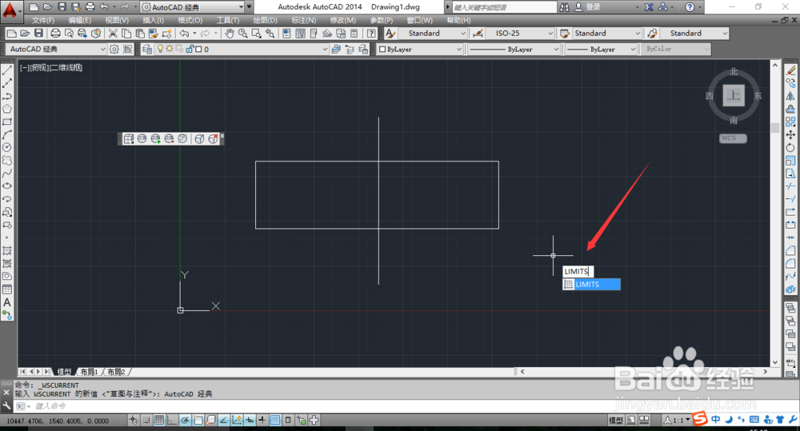Click the 模型 button in status bar
Viewport: 800px width, 431px height.
pyautogui.click(x=616, y=421)
